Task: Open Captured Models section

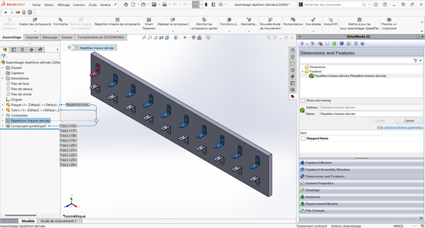Action: [361, 163]
